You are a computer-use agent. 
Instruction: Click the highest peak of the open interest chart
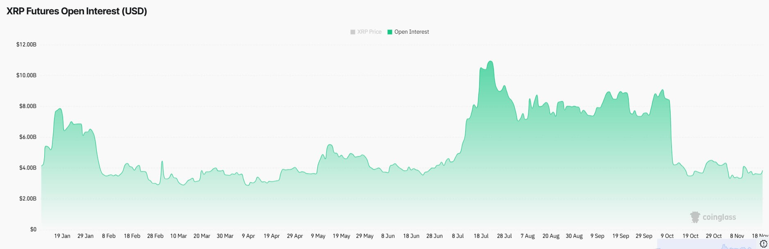(490, 62)
